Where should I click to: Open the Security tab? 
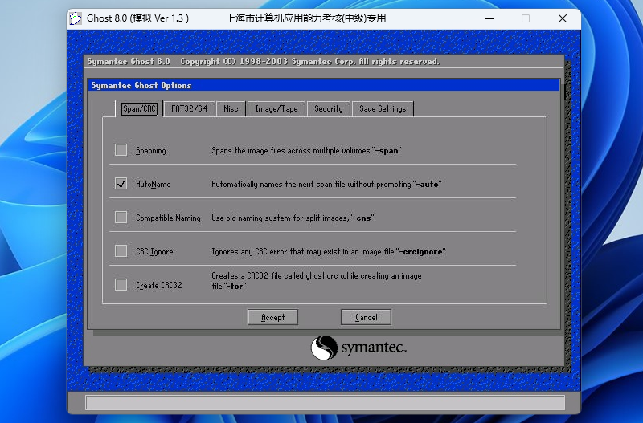click(329, 108)
